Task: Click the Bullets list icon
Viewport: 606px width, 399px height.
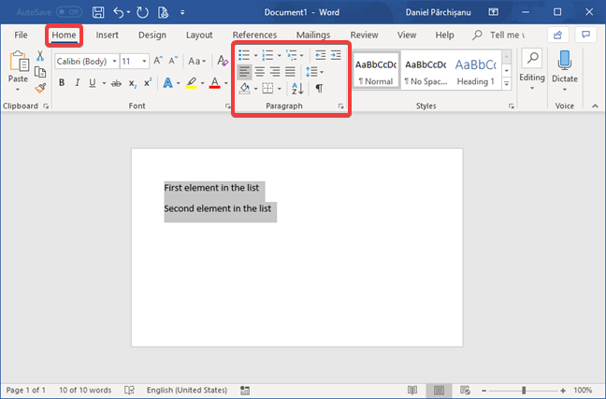Action: 243,55
